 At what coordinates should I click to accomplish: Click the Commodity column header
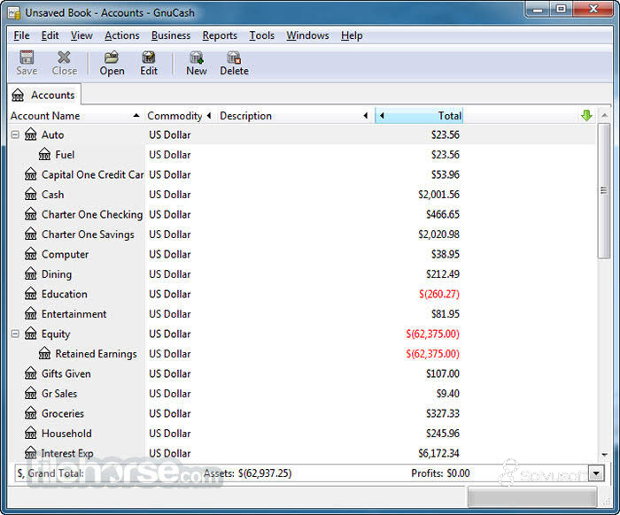(179, 116)
